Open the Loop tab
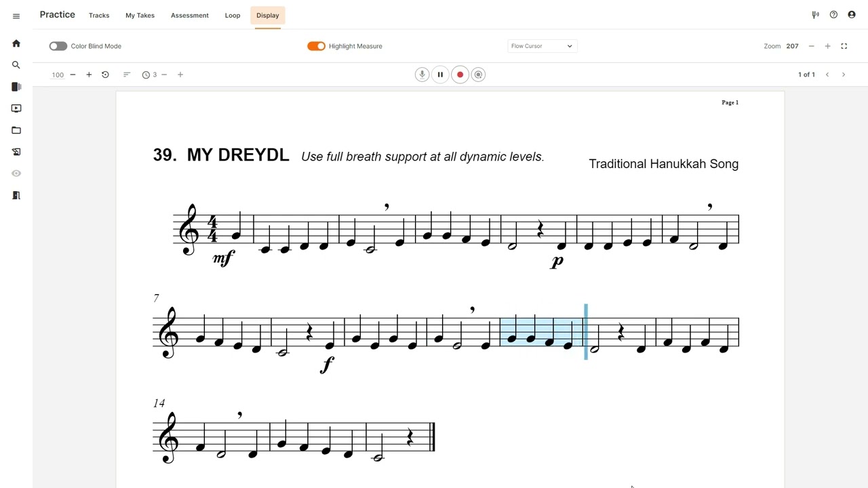The image size is (868, 488). pyautogui.click(x=233, y=15)
